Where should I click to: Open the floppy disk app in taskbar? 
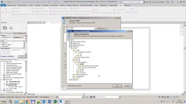pyautogui.click(x=33, y=101)
